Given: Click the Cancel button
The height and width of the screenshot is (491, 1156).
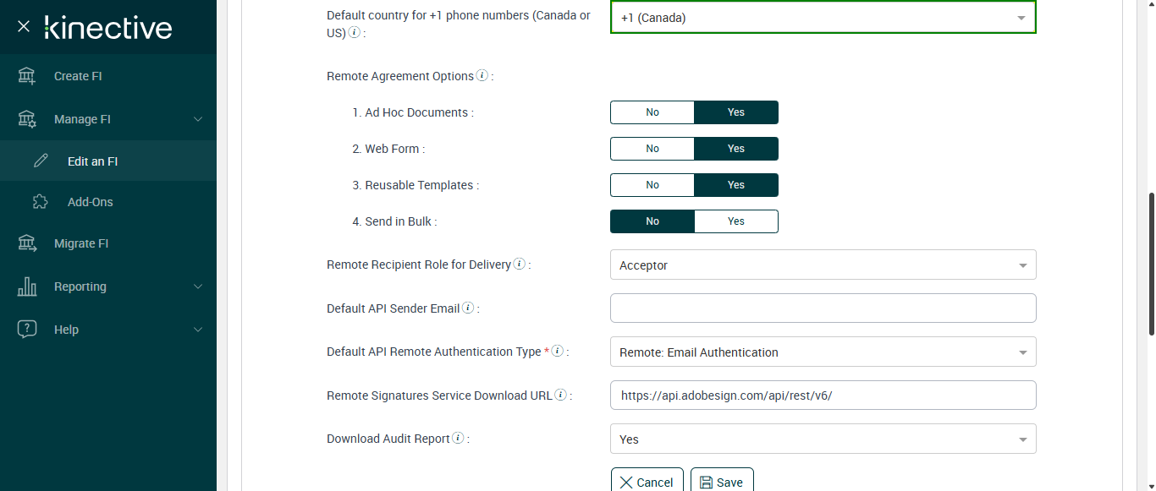Looking at the screenshot, I should tap(647, 482).
